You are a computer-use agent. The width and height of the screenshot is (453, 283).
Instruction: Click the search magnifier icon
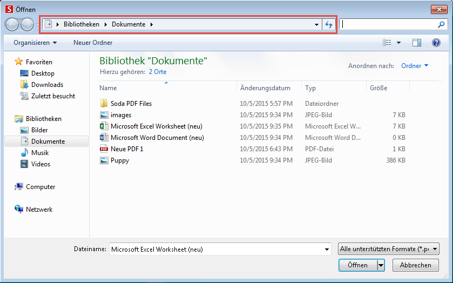[x=441, y=24]
